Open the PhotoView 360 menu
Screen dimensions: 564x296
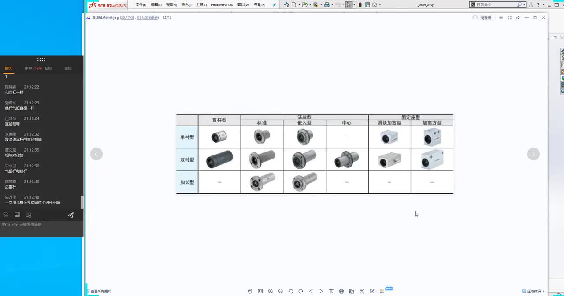point(222,5)
